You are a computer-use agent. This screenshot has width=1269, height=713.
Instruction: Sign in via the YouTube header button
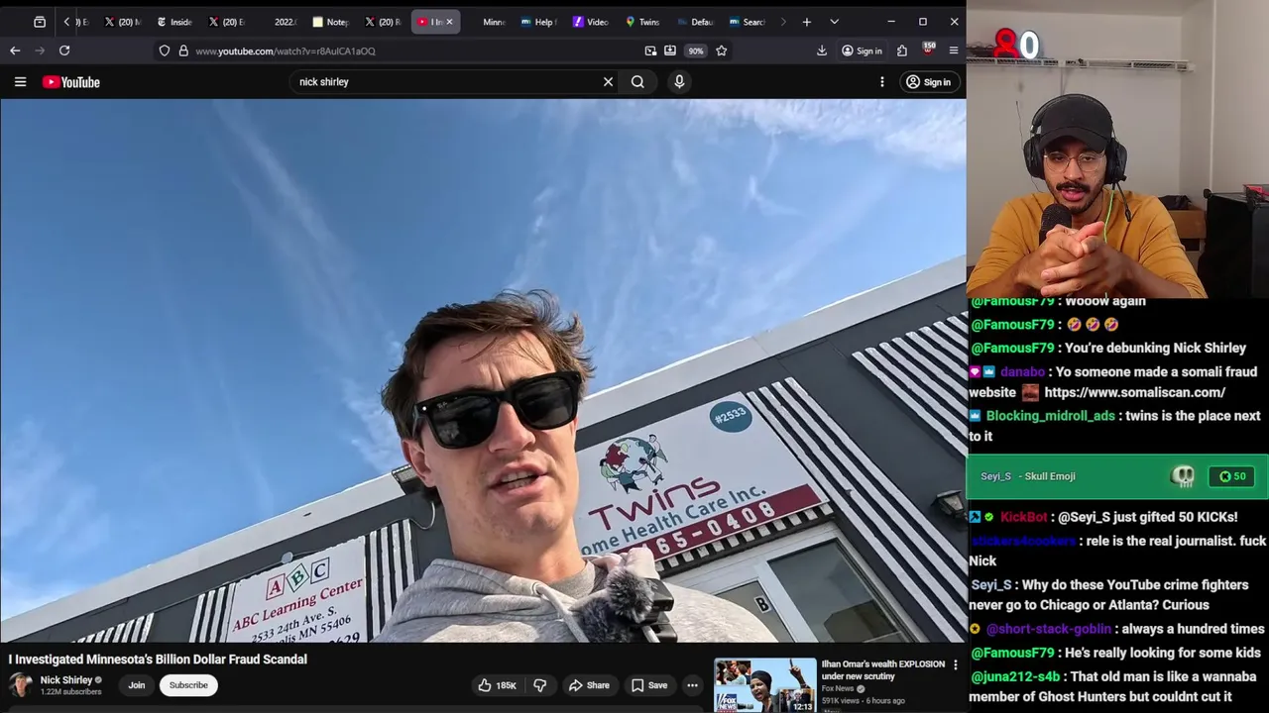[929, 82]
